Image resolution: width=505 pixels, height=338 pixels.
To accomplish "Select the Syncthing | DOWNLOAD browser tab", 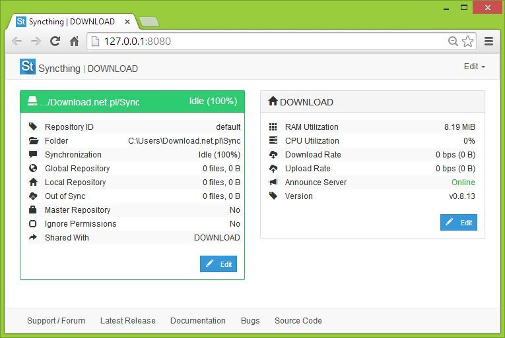I will (71, 22).
